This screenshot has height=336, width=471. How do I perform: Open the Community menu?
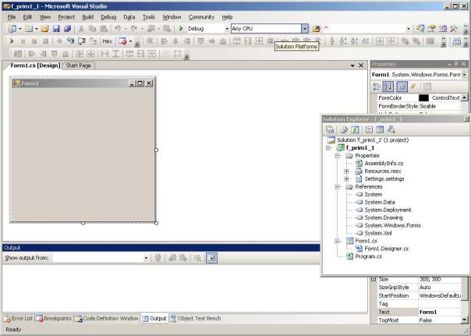[201, 17]
